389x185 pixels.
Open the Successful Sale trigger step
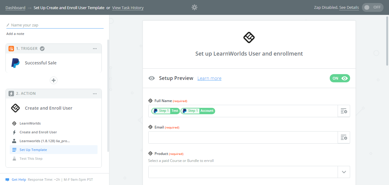(53, 63)
